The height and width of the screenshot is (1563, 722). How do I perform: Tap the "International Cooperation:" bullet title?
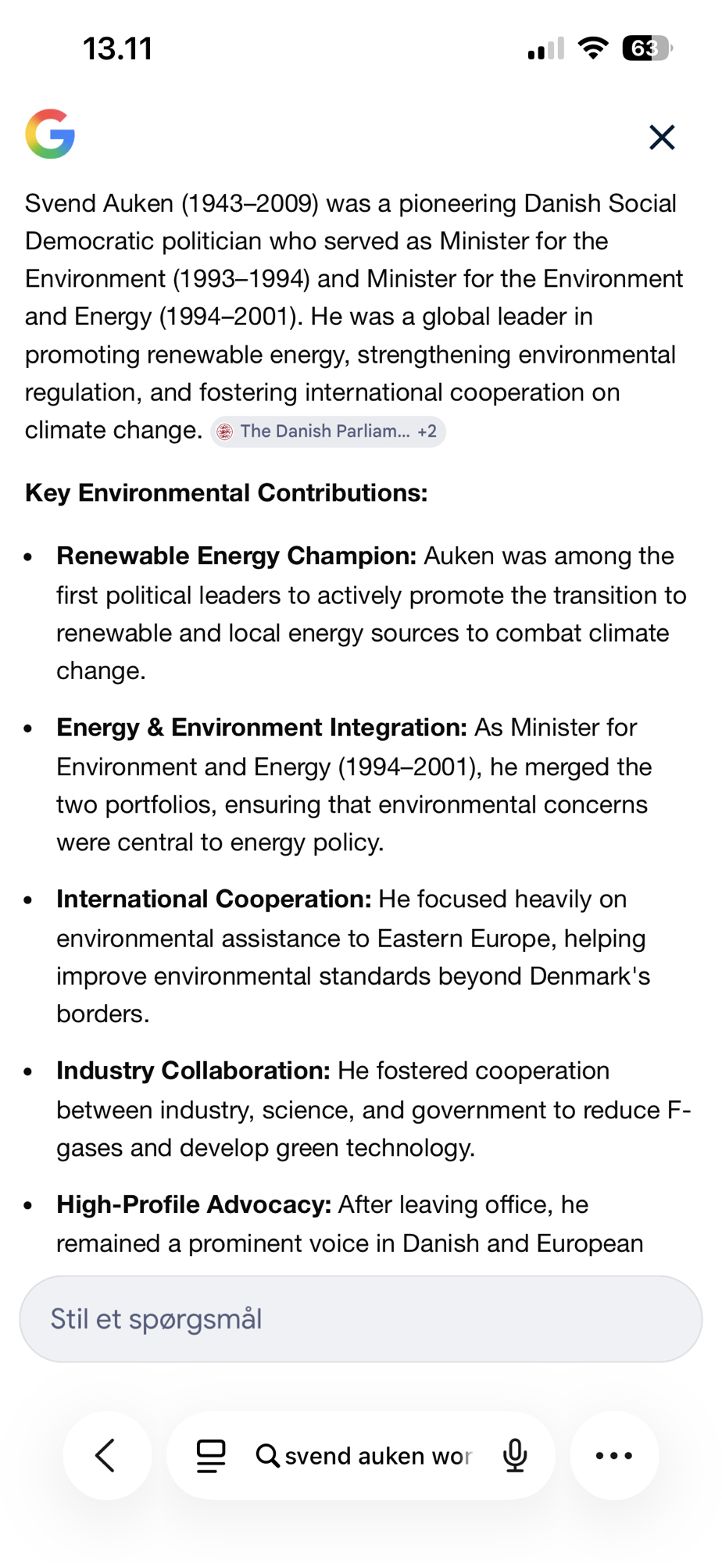coord(213,899)
